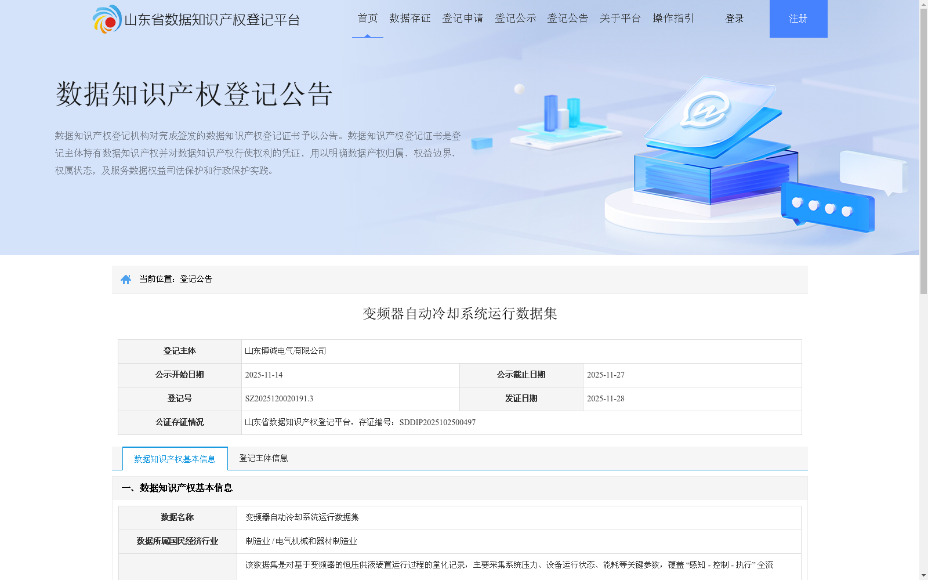Click the section header 一、数据知识产权基本信息
The height and width of the screenshot is (580, 928).
(177, 488)
